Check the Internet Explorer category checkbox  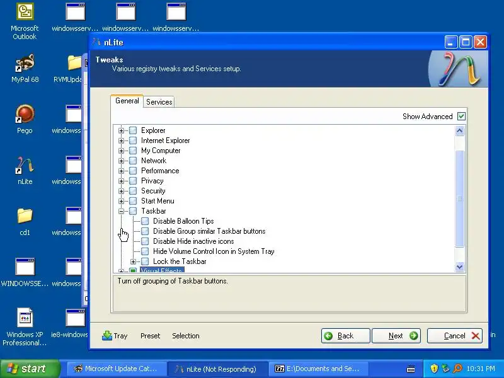[x=133, y=140]
